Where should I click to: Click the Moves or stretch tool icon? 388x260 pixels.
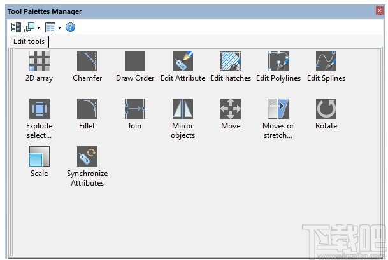278,109
